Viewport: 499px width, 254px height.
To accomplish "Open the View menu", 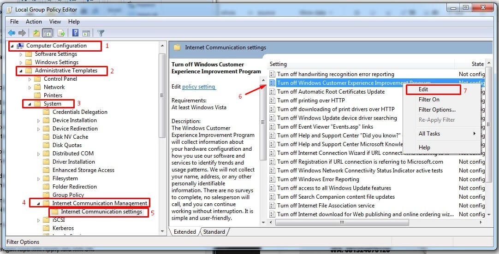I will [55, 22].
